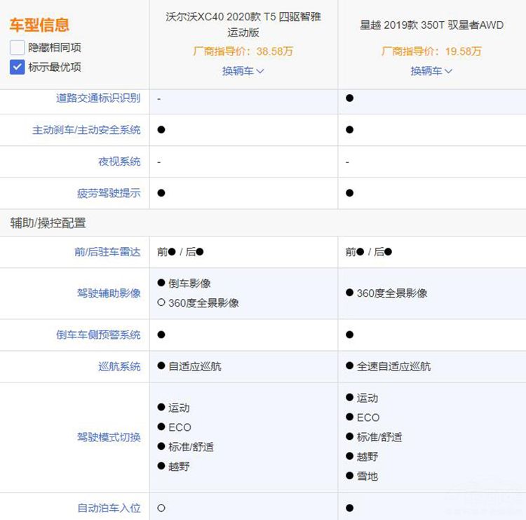Click ECO mode in the 星越 column
526x520 pixels.
pos(368,418)
